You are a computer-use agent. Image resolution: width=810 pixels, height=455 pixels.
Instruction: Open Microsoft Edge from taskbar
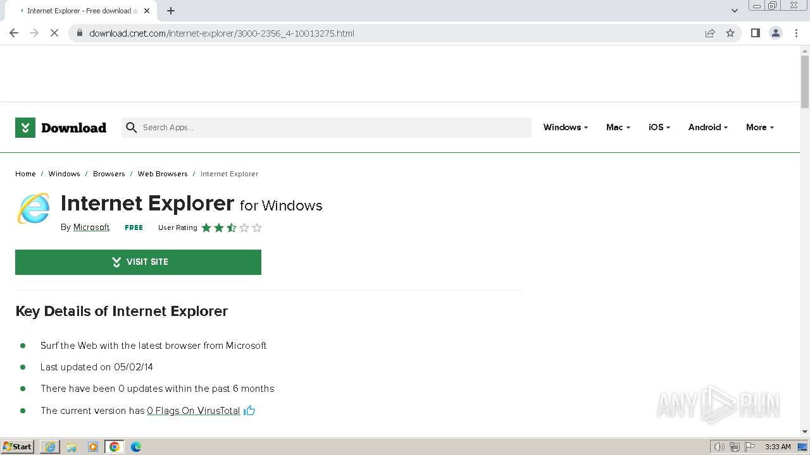tap(136, 447)
